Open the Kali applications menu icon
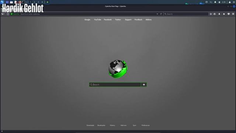The height and width of the screenshot is (133, 236). 2,2
